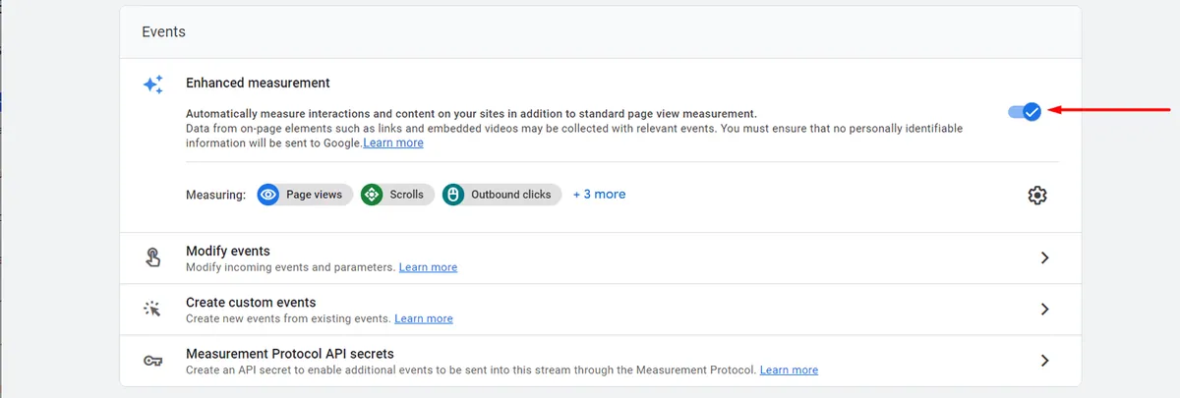Expand the Create custom events chevron
Viewport: 1180px width, 398px height.
click(x=1044, y=309)
